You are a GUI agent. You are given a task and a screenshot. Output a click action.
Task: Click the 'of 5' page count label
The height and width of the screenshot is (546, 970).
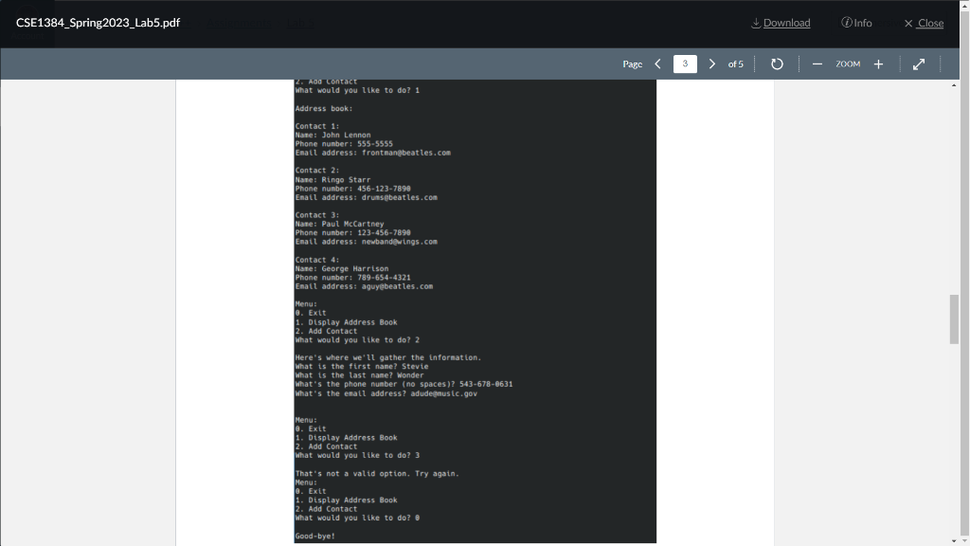click(x=734, y=64)
